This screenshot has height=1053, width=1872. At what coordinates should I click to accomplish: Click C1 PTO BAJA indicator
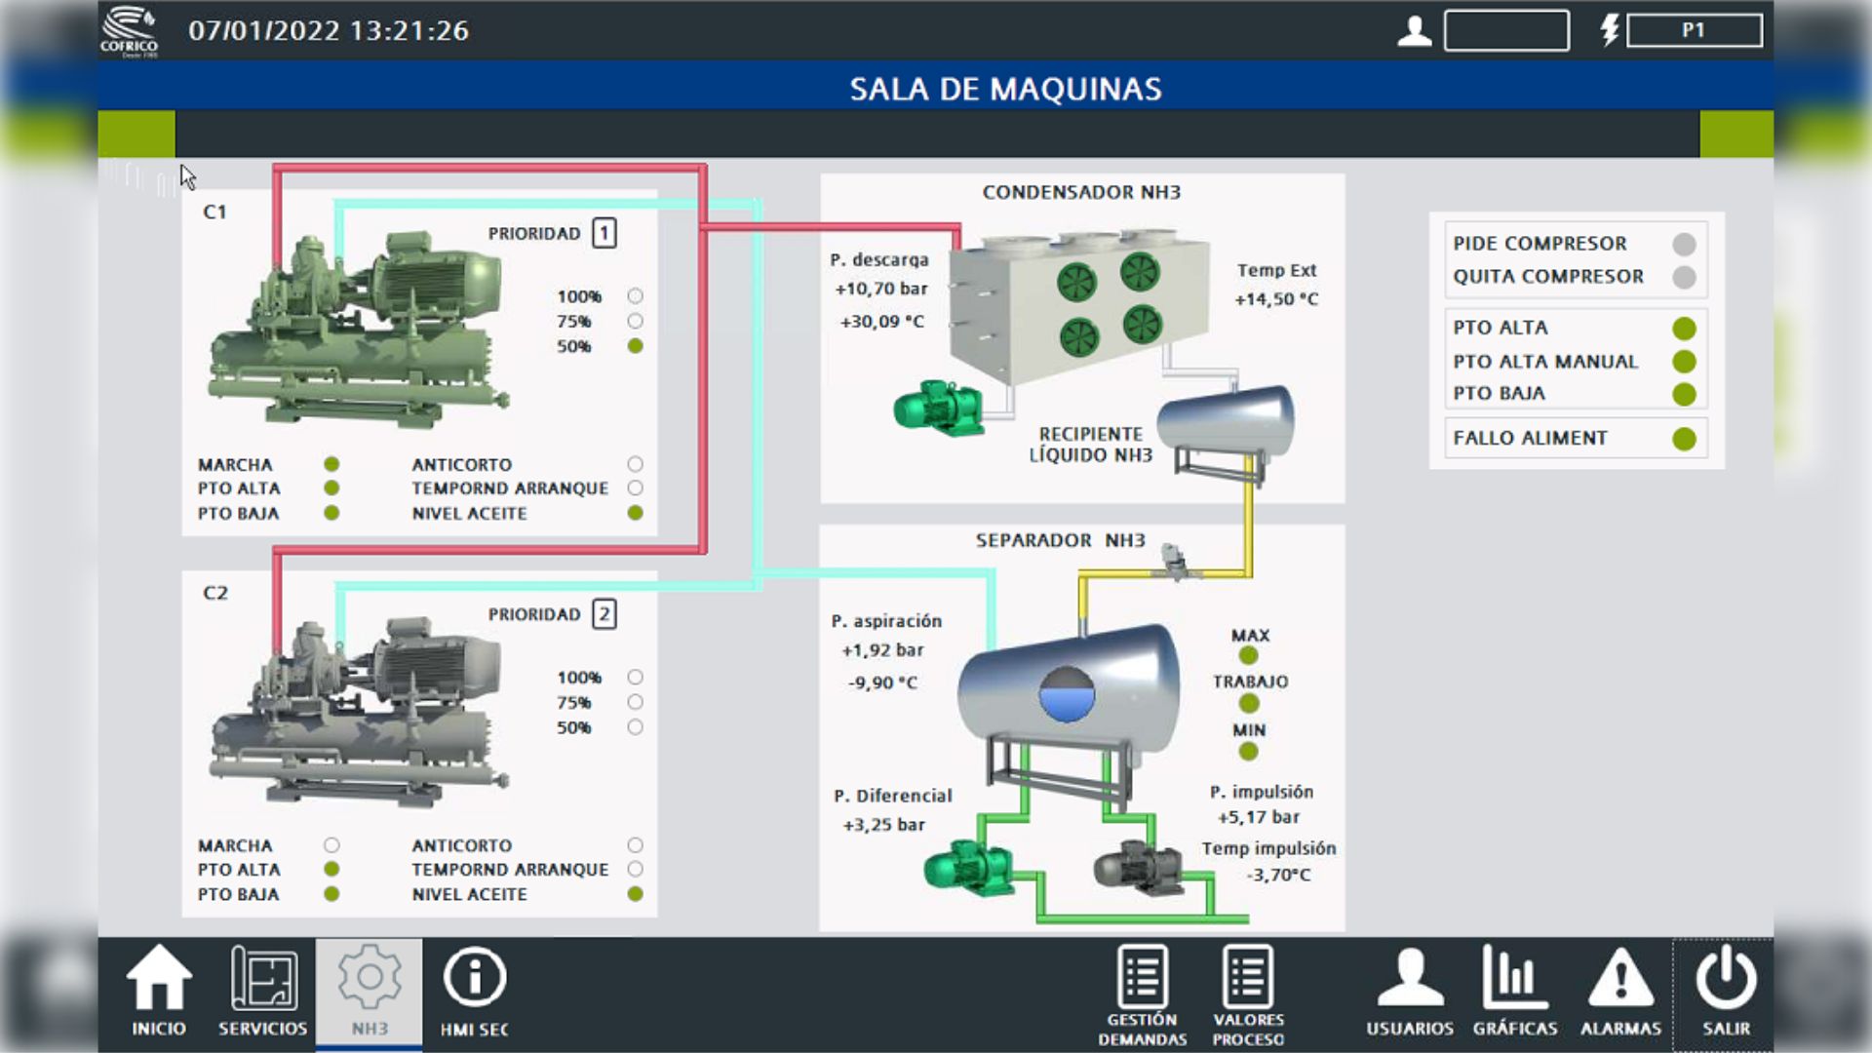click(331, 514)
